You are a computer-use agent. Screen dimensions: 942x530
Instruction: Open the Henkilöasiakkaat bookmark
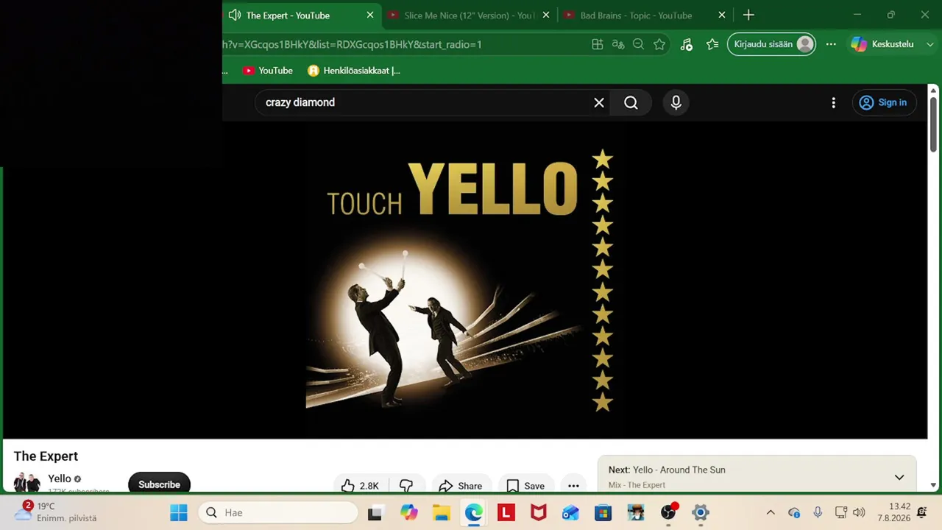click(354, 71)
